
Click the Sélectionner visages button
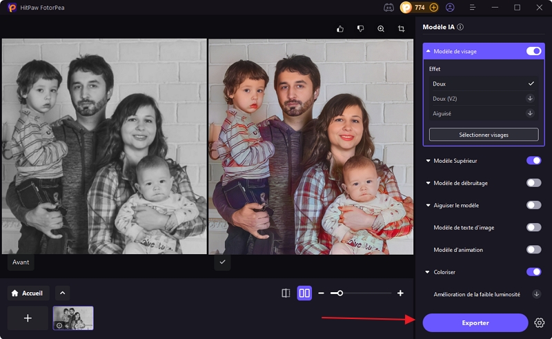483,135
